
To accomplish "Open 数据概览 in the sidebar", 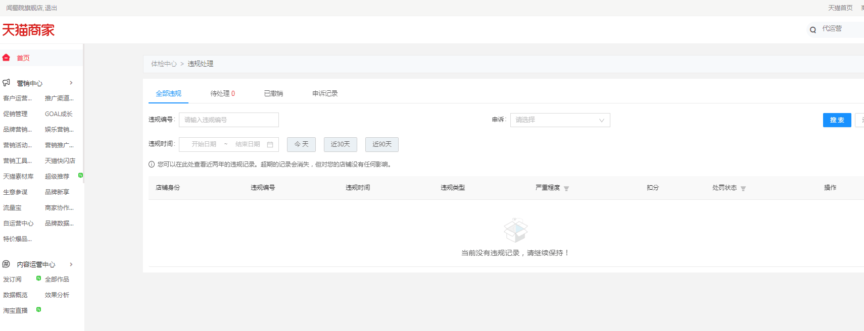I will click(x=15, y=295).
